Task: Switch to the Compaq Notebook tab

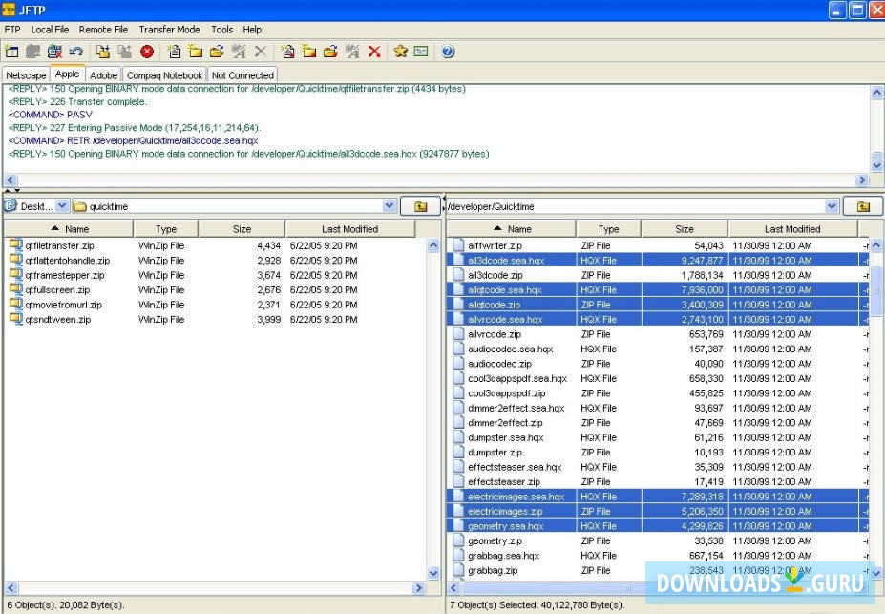Action: [x=164, y=75]
